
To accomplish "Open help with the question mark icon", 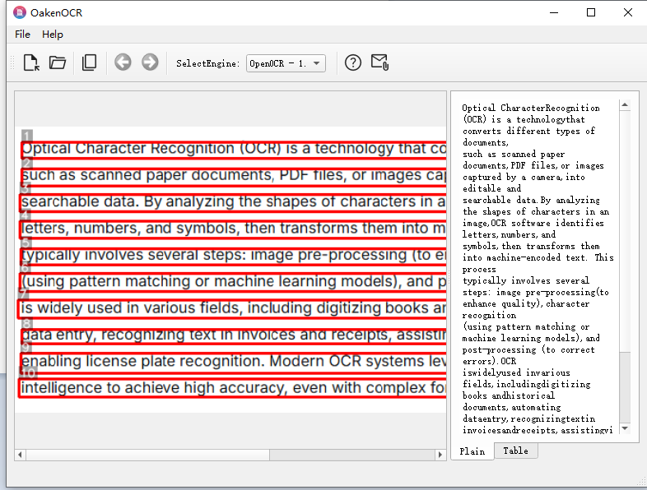I will click(x=353, y=62).
